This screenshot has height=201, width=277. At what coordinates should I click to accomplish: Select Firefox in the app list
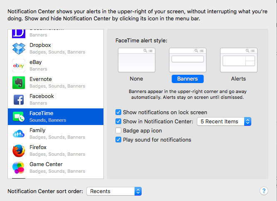pos(56,151)
